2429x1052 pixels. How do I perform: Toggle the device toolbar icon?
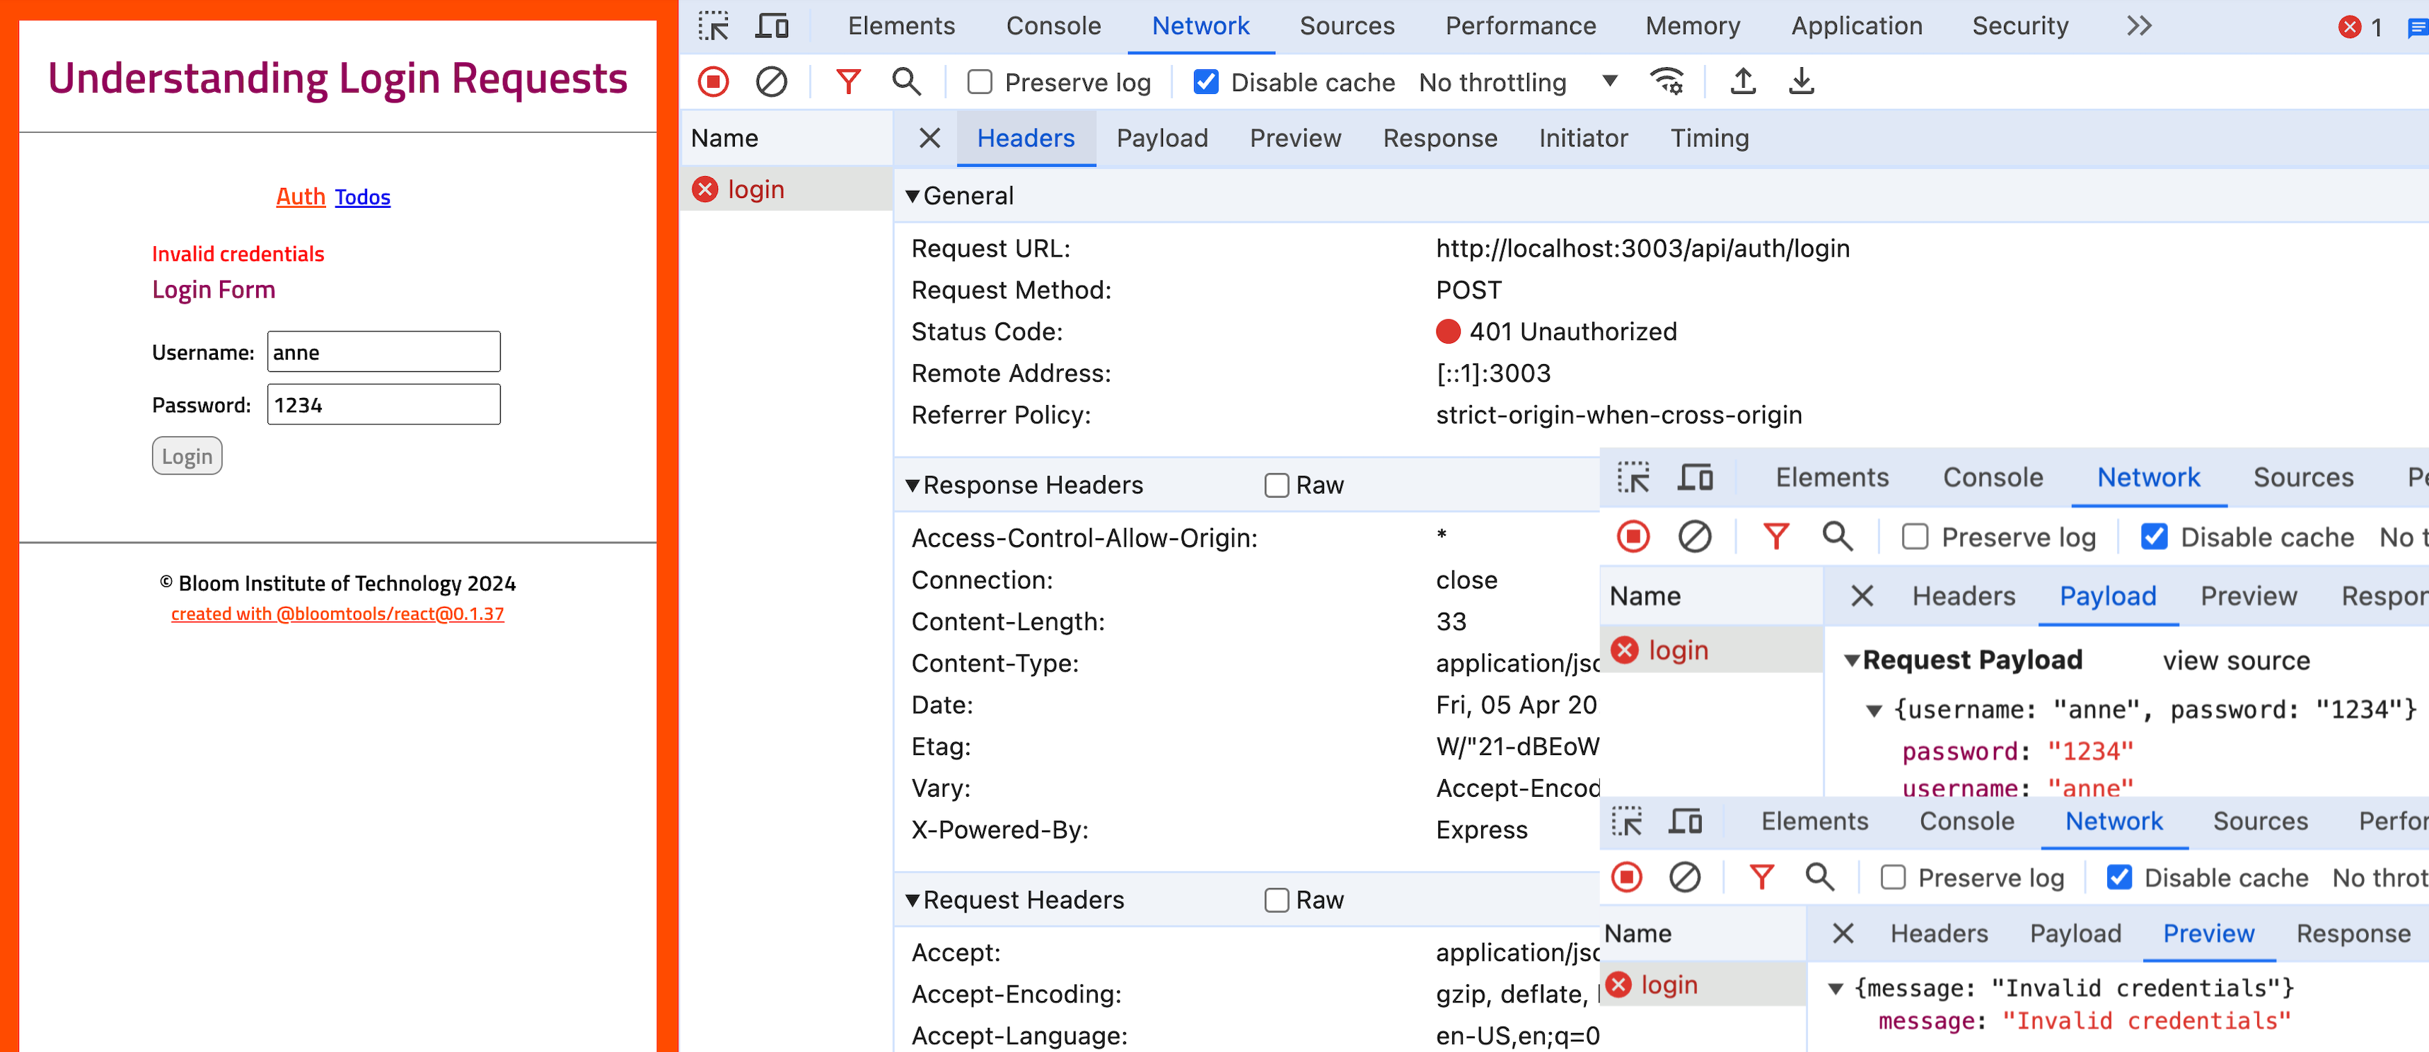click(771, 25)
